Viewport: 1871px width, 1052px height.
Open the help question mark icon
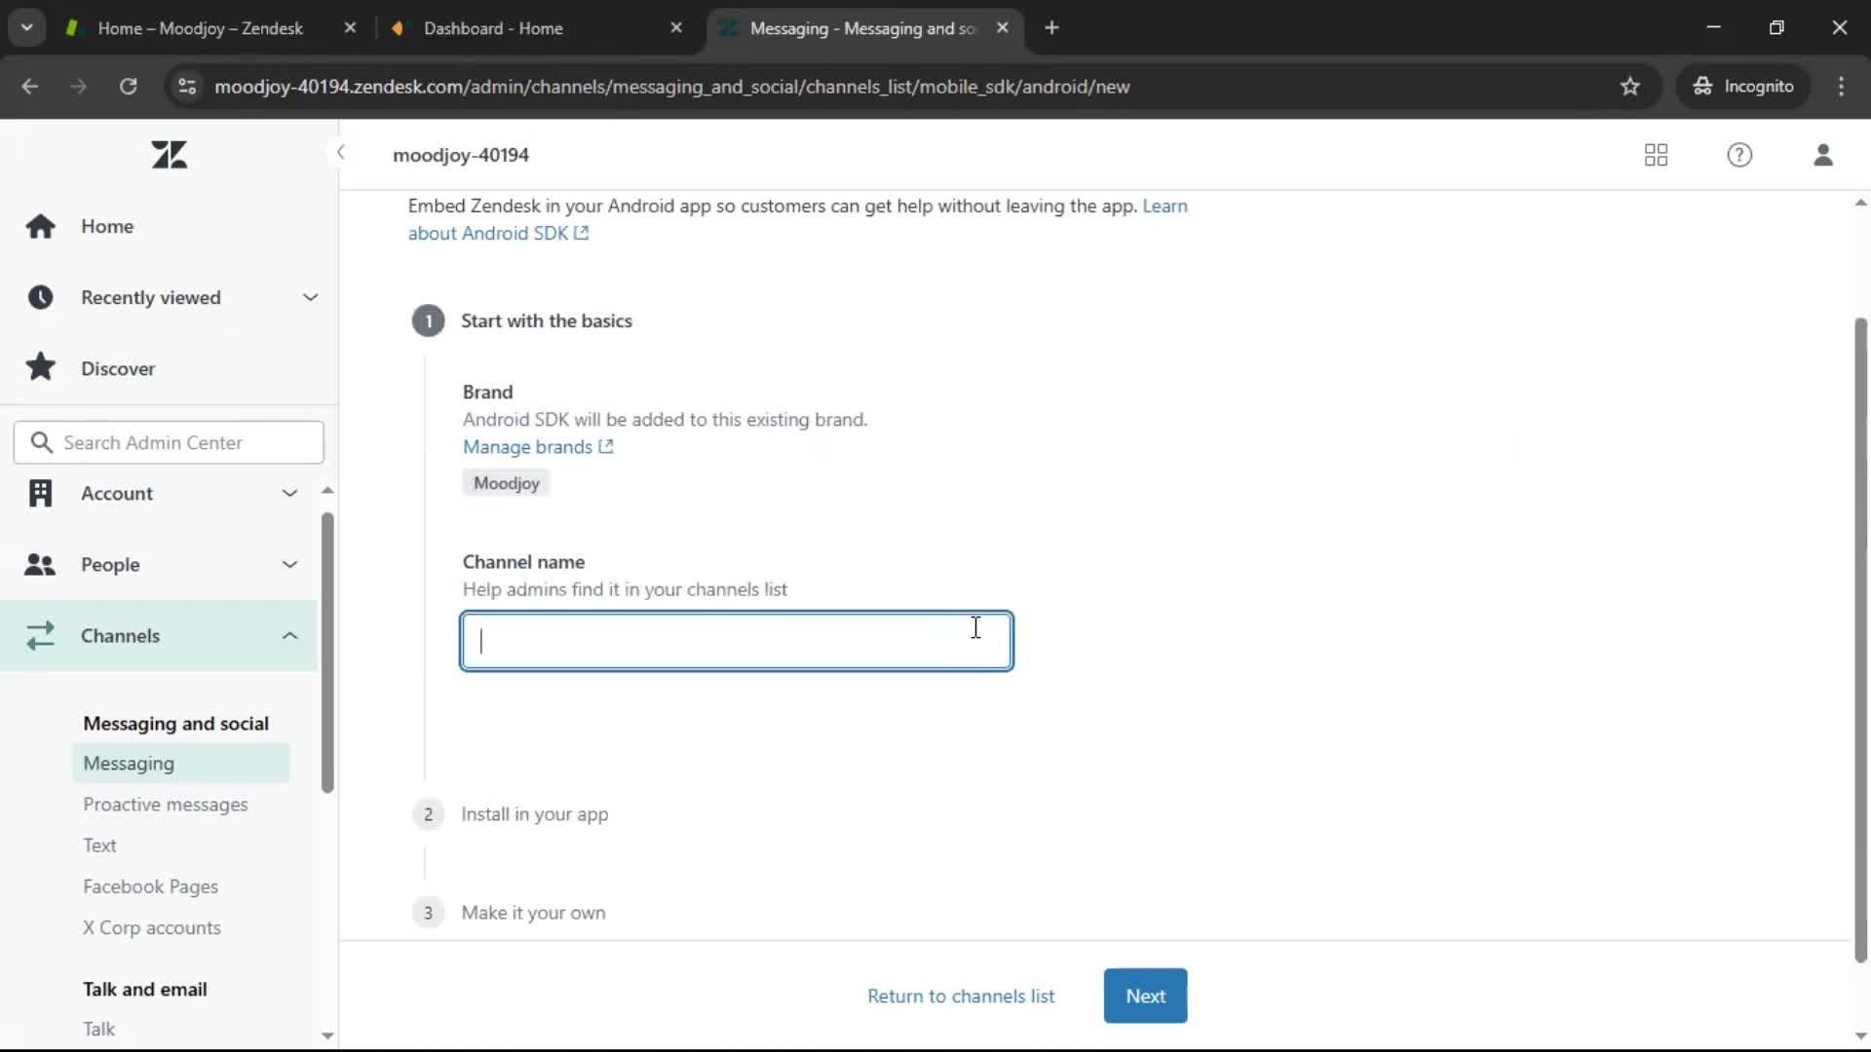1739,155
